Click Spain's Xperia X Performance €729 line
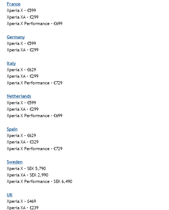Viewport: 169px width, 210px height. coord(35,149)
